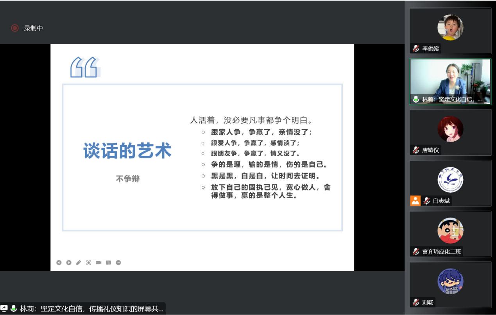Click 白志斌's university logo avatar
The image size is (496, 315).
click(450, 180)
